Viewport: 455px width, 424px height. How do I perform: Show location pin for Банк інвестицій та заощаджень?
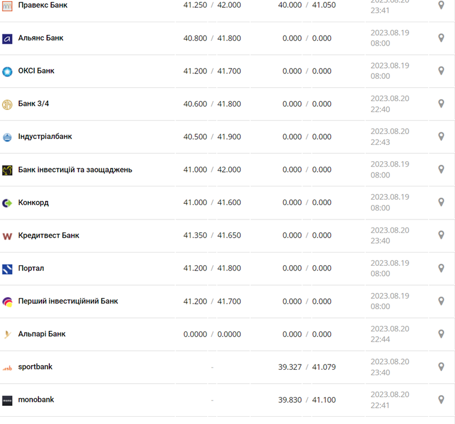(441, 170)
